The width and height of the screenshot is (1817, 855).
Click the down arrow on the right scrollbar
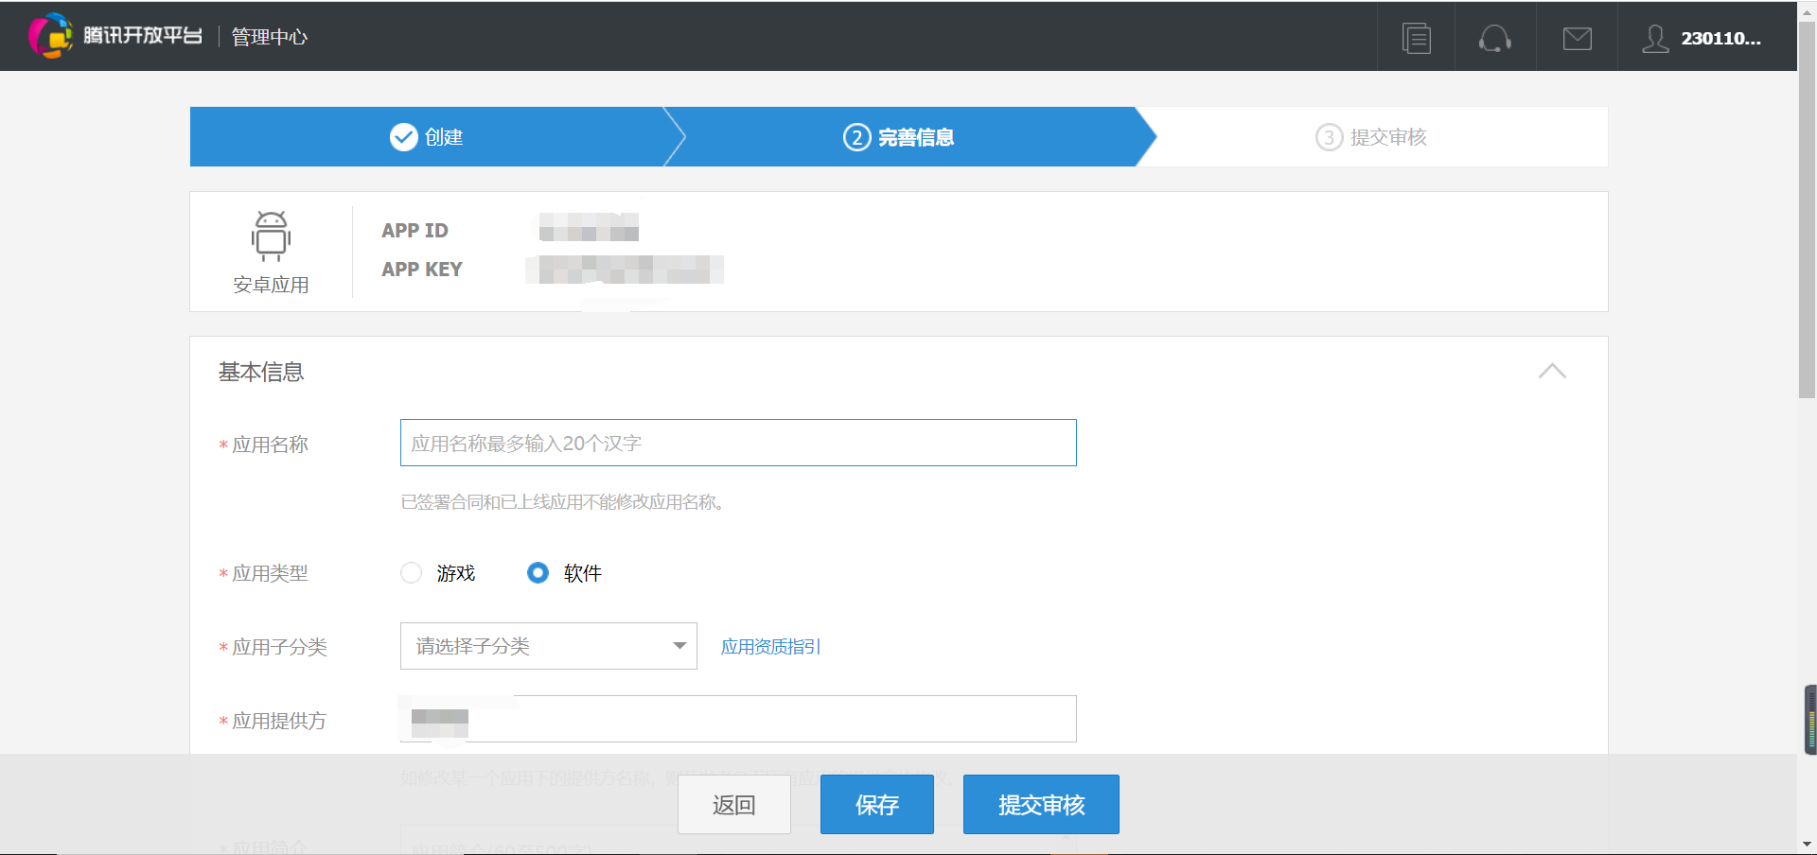click(x=1808, y=845)
